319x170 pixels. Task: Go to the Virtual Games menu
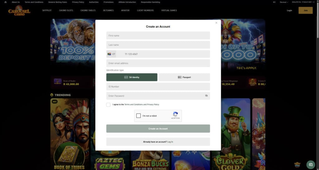coord(169,10)
